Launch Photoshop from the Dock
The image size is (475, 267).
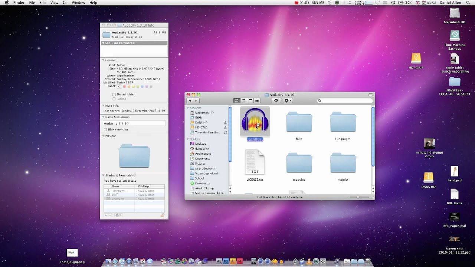tap(226, 261)
